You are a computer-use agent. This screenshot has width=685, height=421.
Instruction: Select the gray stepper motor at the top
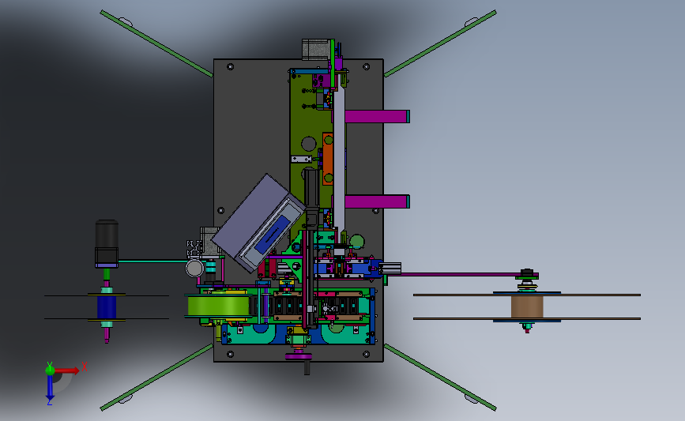(316, 49)
